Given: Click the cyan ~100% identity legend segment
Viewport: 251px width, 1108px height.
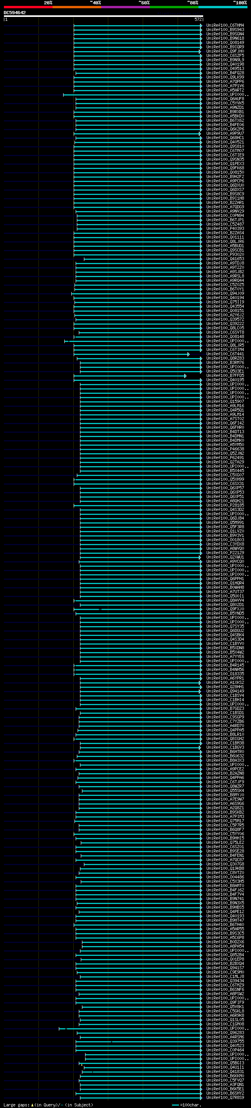Looking at the screenshot, I should [223, 7].
